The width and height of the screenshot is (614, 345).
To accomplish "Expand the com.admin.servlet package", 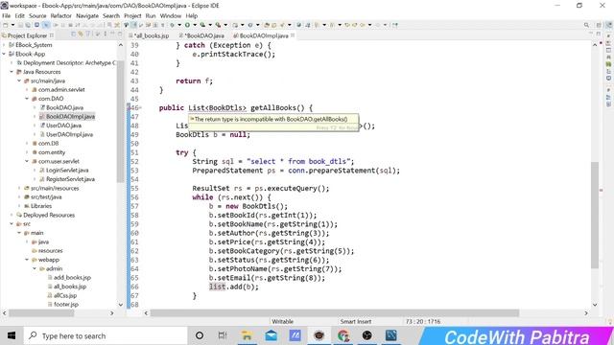I will point(27,89).
